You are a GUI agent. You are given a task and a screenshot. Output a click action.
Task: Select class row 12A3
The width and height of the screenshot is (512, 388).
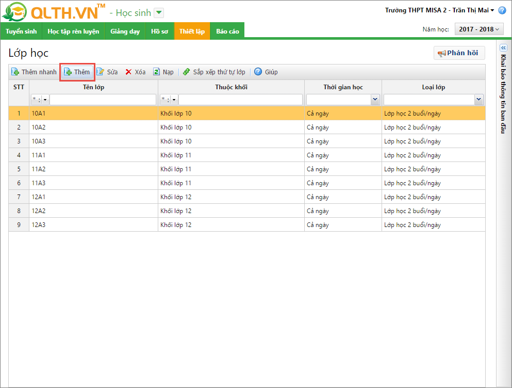(247, 225)
